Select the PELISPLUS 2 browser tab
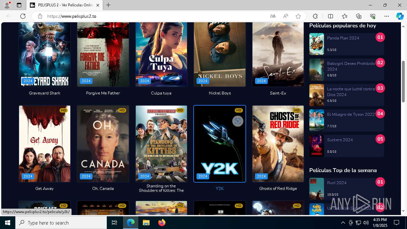Screen dimensions: 407x229 (65, 5)
